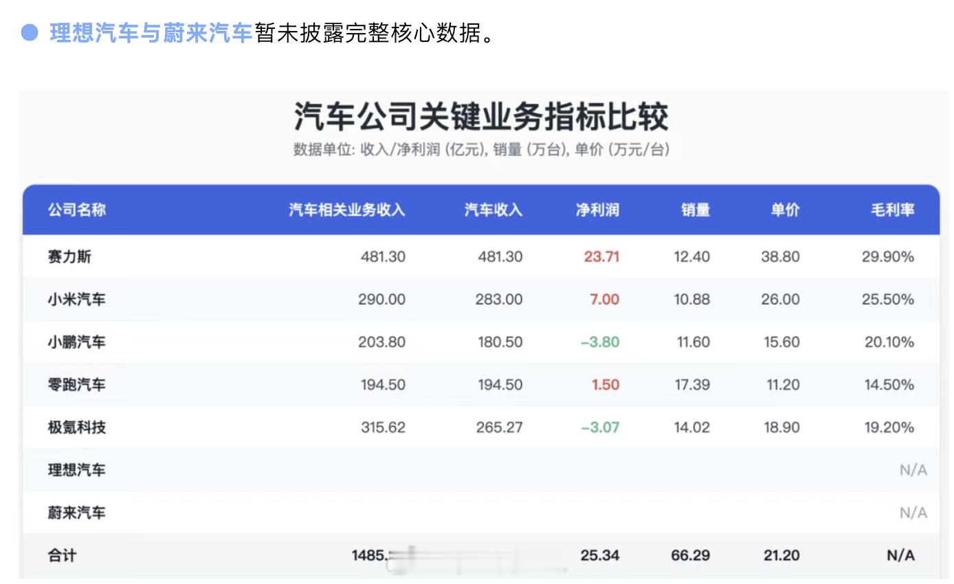
Task: Select the title 汽车公司关键业务指标比较
Action: coord(481,116)
